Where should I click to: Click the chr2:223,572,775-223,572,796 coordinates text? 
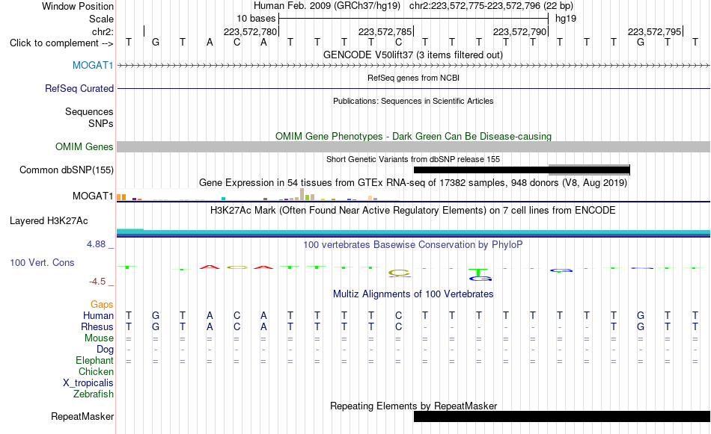pos(491,6)
